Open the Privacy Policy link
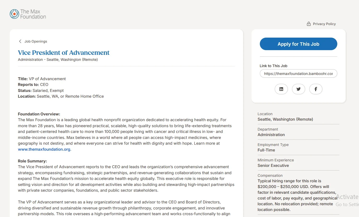Screen dimensions: 359x217 point(324,24)
